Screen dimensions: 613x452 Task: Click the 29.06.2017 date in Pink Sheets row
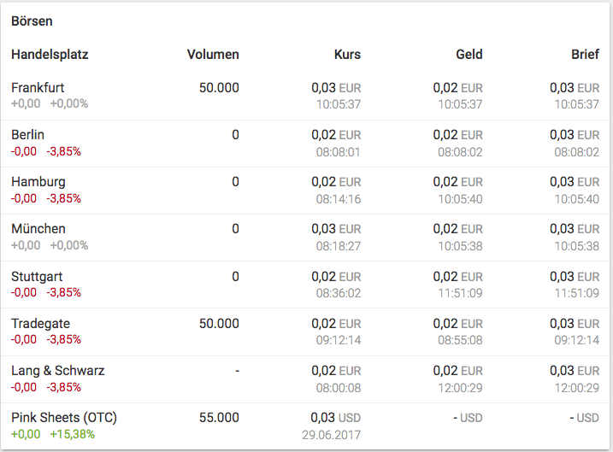coord(333,434)
